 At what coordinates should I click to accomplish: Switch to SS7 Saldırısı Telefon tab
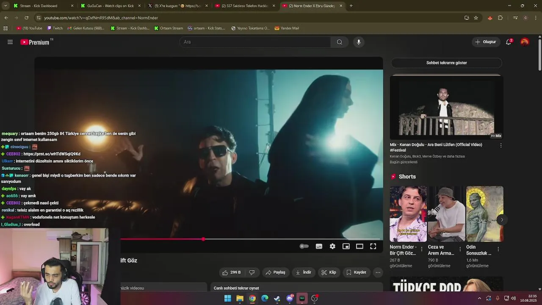click(x=245, y=6)
